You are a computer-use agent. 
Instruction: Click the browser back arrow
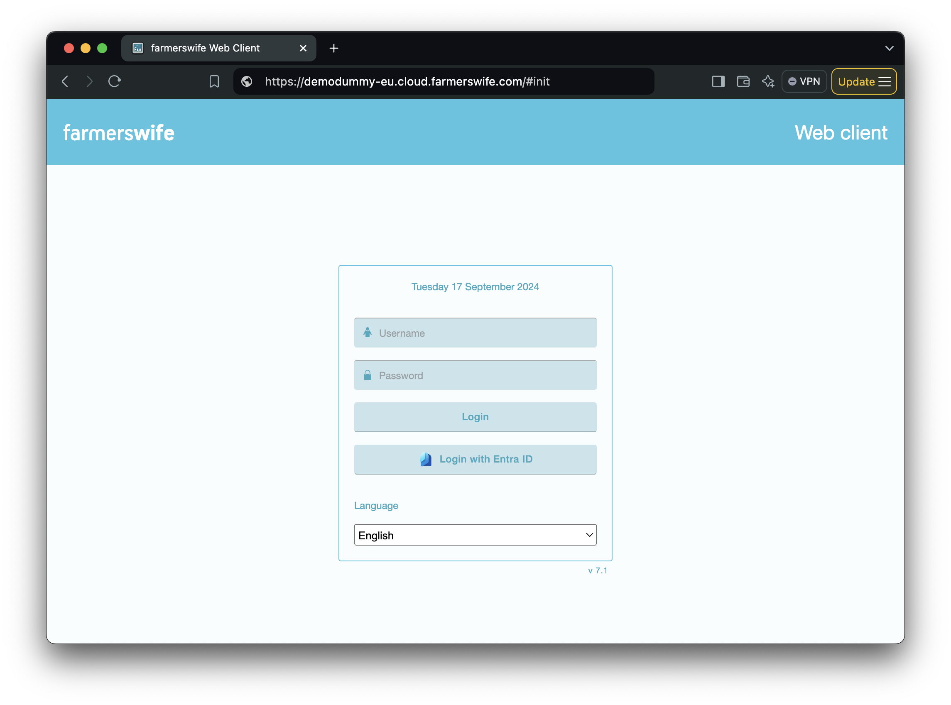(65, 81)
